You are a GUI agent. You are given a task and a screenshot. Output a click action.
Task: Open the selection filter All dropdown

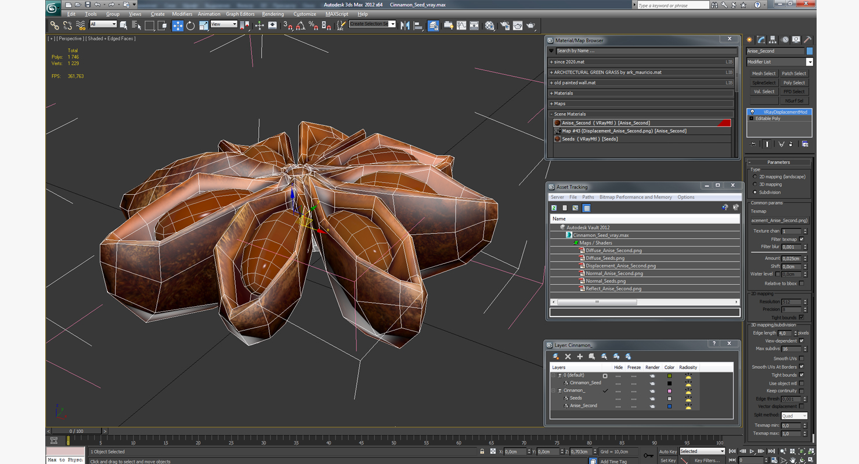103,24
